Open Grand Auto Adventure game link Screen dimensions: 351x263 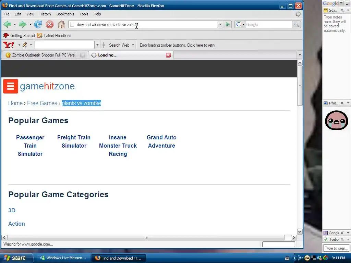point(161,141)
